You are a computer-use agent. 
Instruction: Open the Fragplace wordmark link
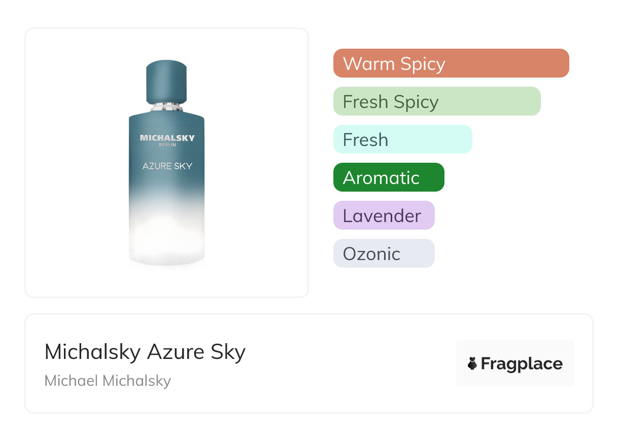click(522, 363)
